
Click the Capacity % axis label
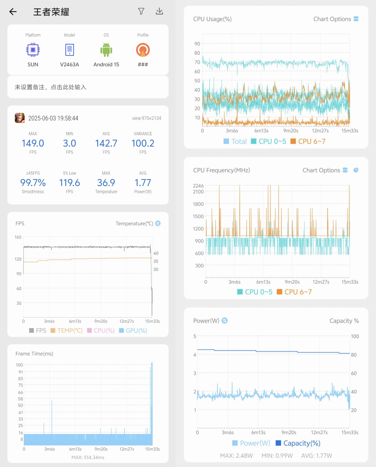tap(344, 321)
